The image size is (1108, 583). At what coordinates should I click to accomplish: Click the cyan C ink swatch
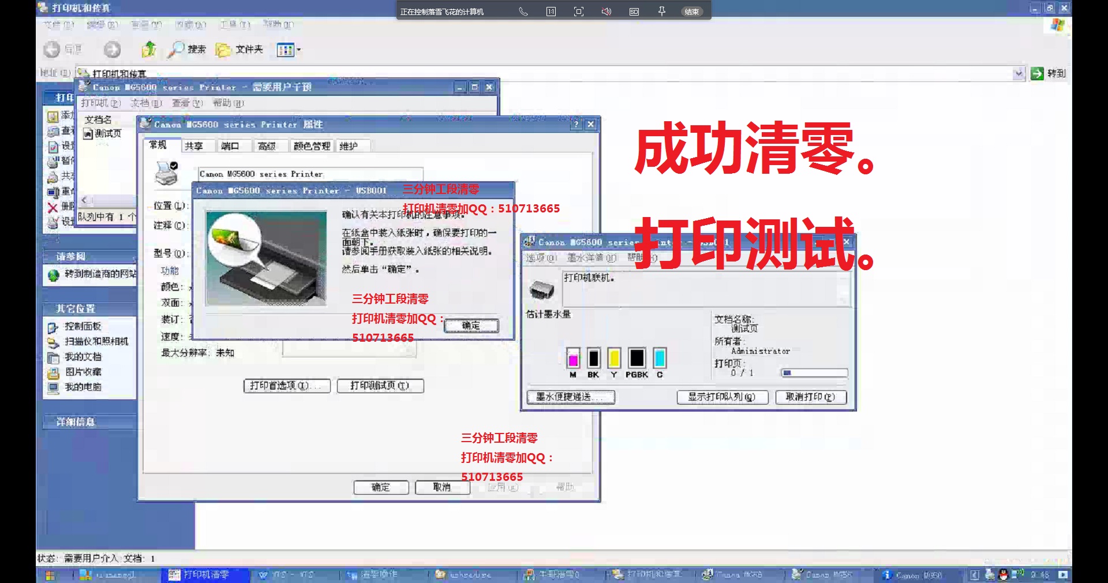click(660, 358)
